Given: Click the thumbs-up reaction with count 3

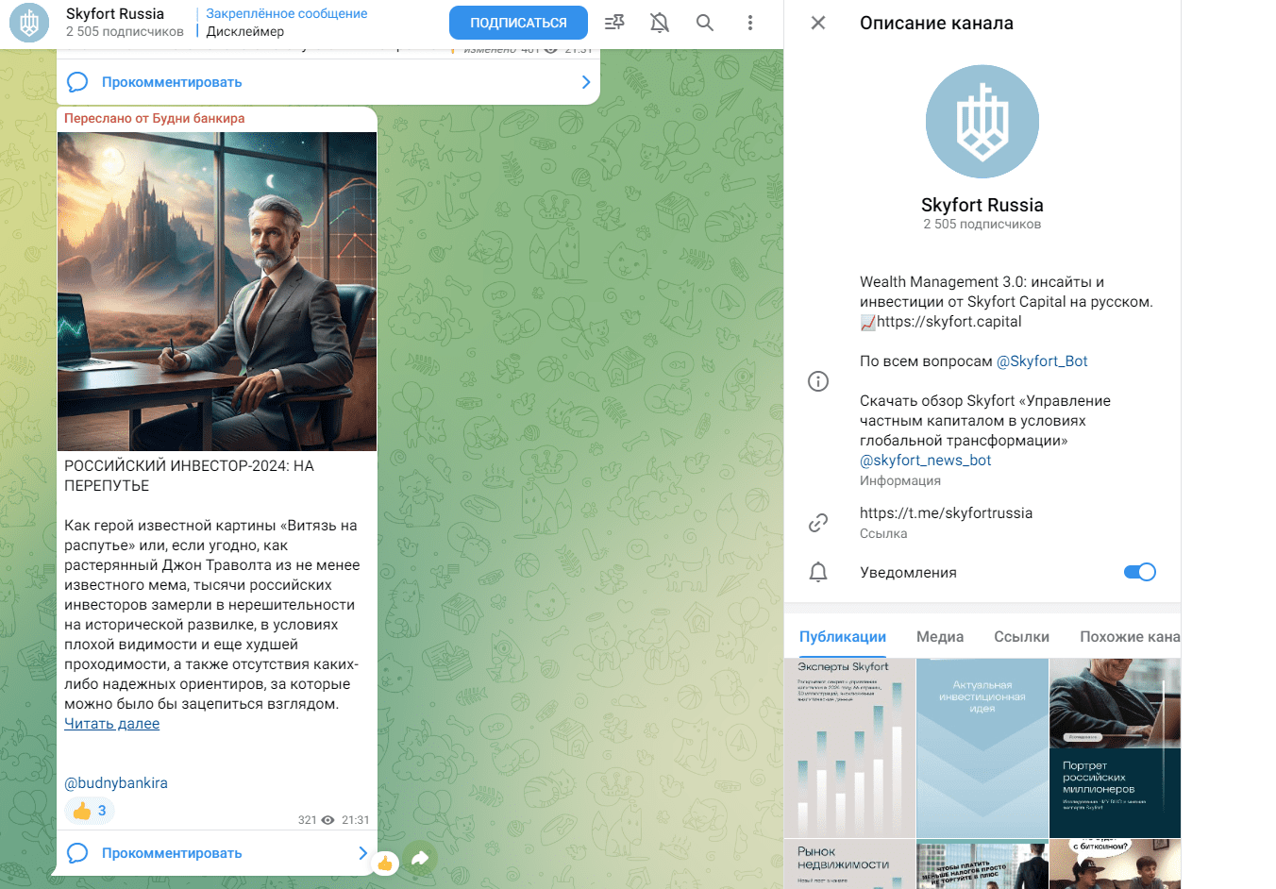Looking at the screenshot, I should click(90, 811).
